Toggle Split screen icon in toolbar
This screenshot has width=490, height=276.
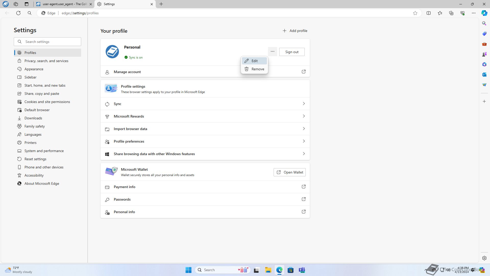pyautogui.click(x=429, y=13)
